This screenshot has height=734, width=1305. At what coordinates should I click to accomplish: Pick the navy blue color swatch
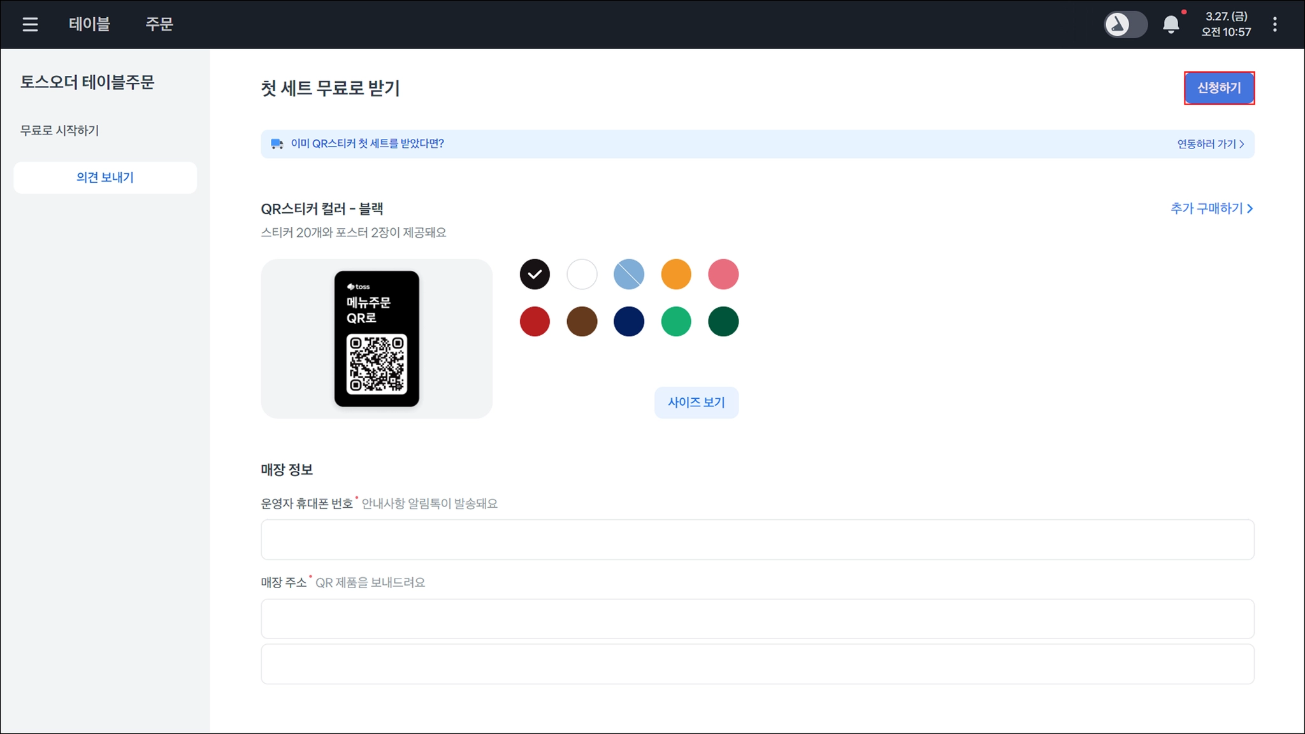[x=629, y=321]
